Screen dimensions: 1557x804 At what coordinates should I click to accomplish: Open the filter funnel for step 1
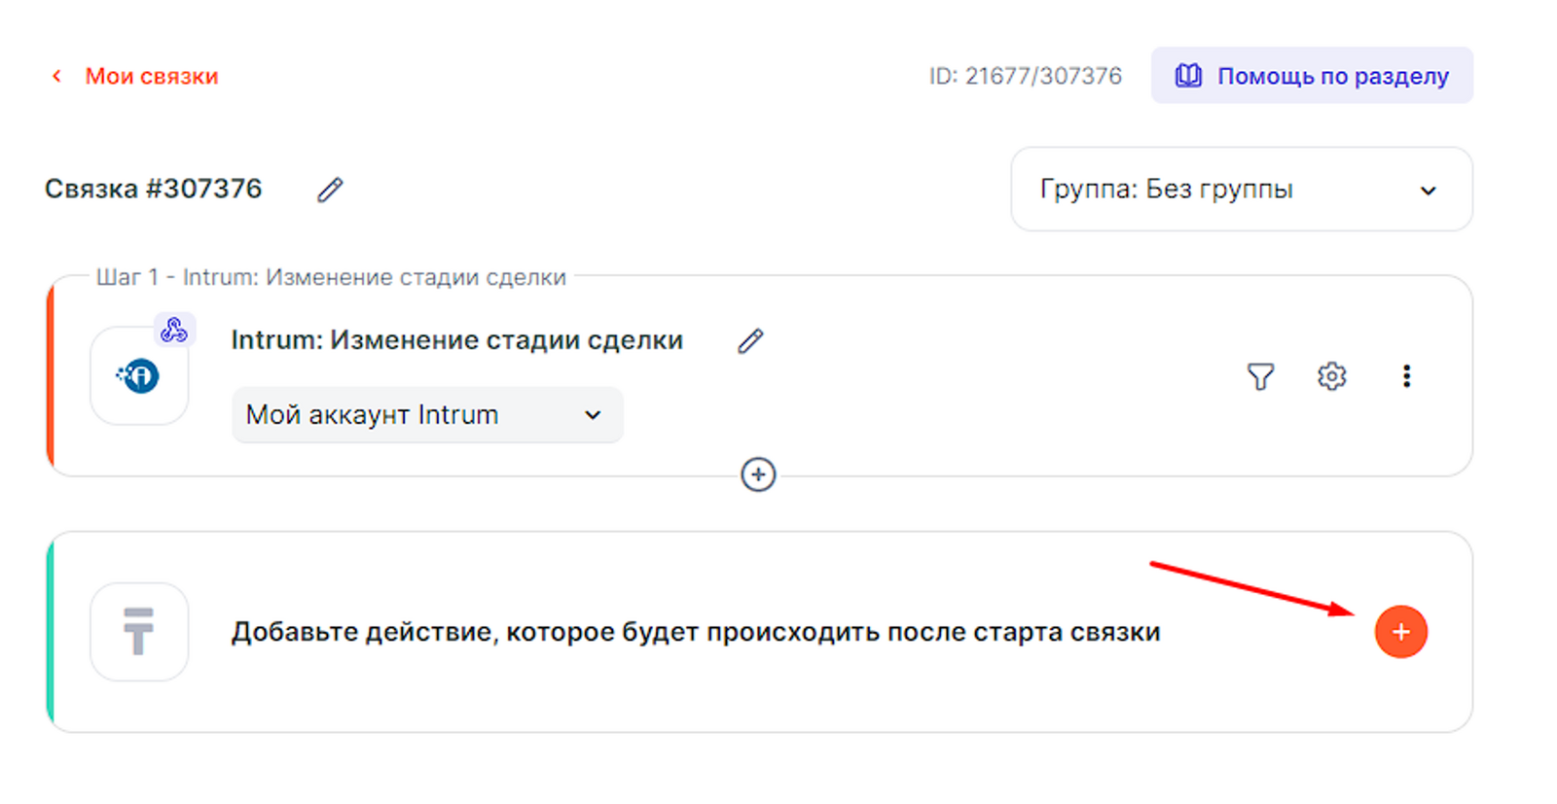click(1260, 376)
